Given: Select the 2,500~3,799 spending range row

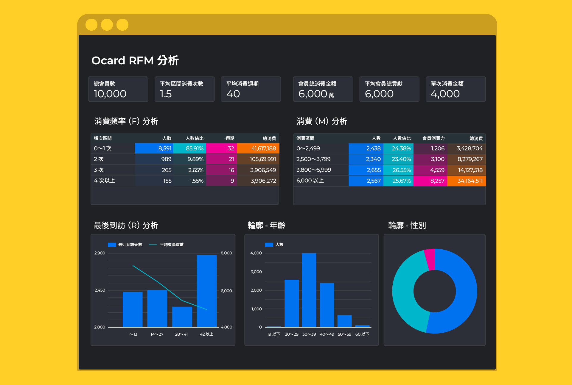Looking at the screenshot, I should coord(390,159).
